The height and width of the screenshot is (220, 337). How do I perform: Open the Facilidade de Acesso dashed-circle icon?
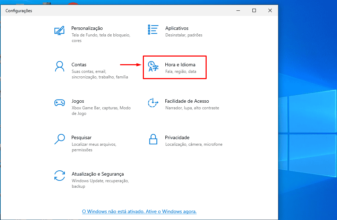tap(153, 103)
